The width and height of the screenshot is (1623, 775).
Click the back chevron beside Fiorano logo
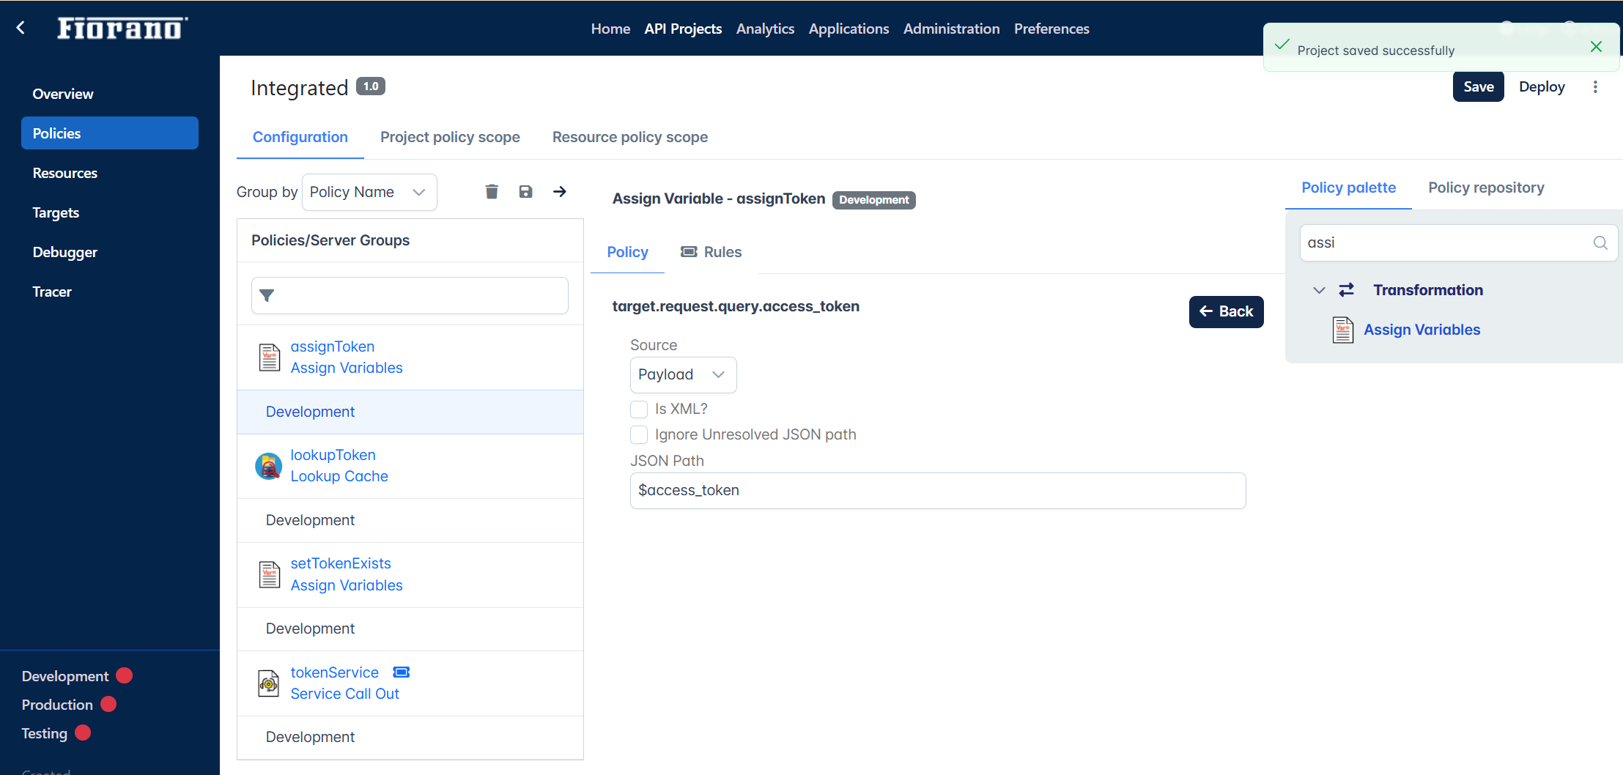tap(21, 28)
